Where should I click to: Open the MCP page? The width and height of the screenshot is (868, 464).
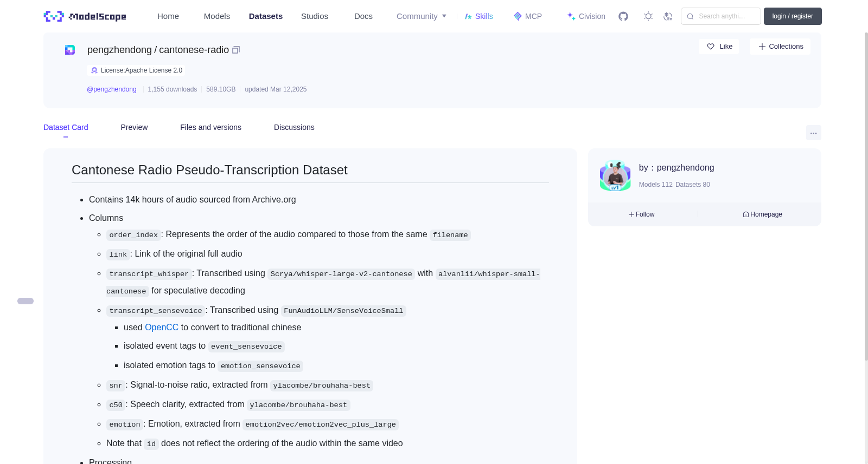tap(528, 16)
